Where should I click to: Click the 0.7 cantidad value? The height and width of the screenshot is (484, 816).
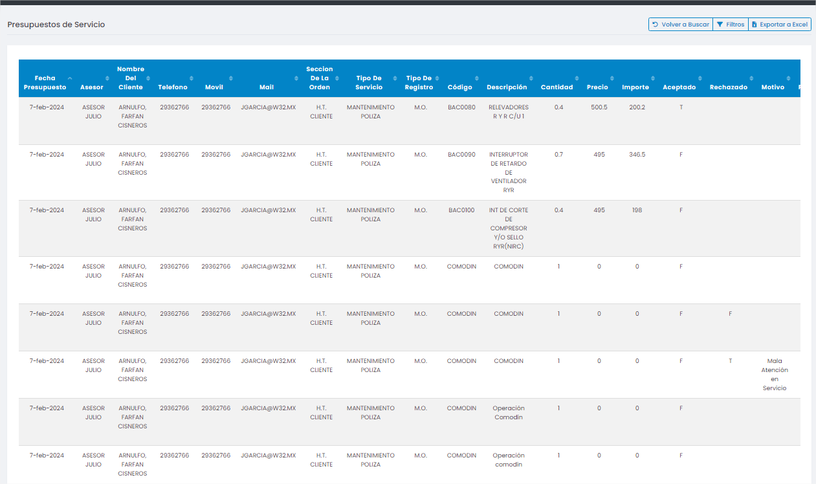tap(558, 155)
